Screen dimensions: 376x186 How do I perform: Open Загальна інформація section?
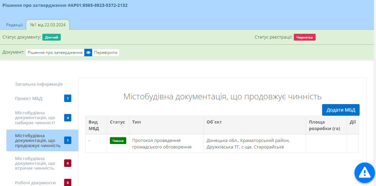[x=39, y=84]
